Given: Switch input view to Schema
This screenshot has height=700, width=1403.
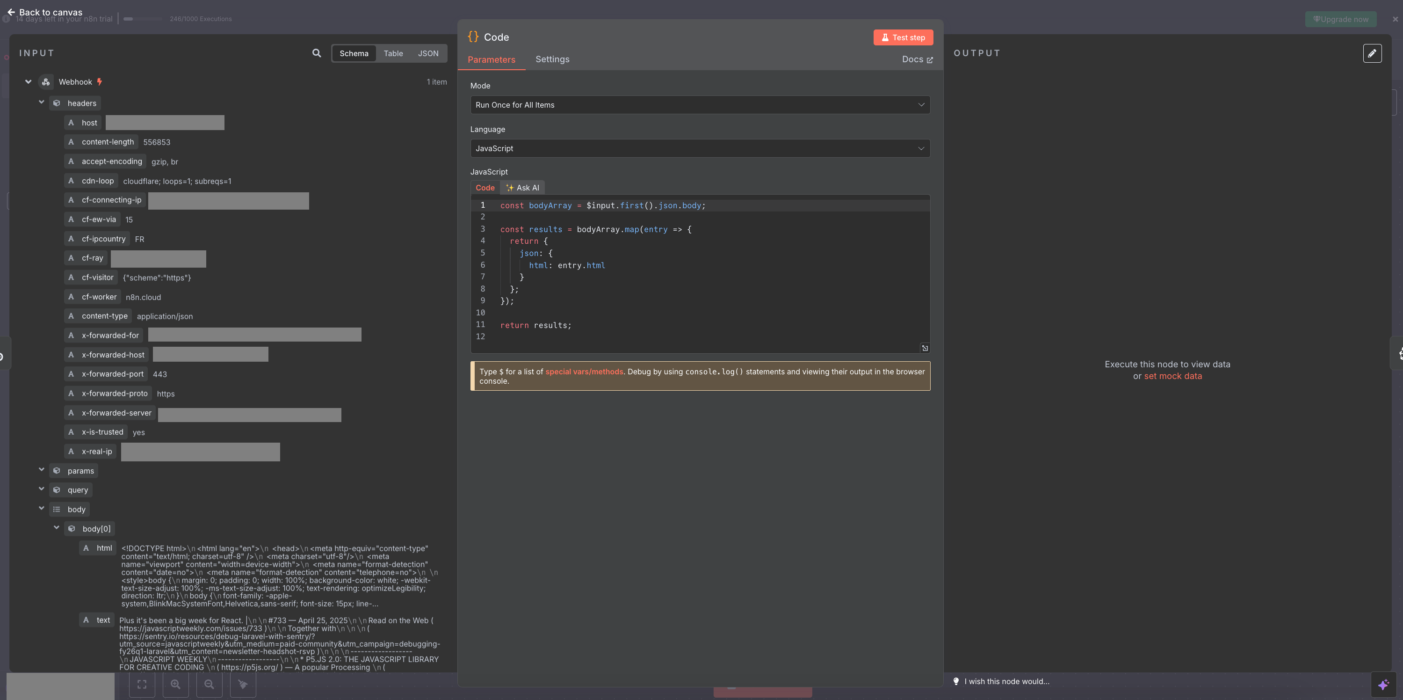Looking at the screenshot, I should (354, 53).
